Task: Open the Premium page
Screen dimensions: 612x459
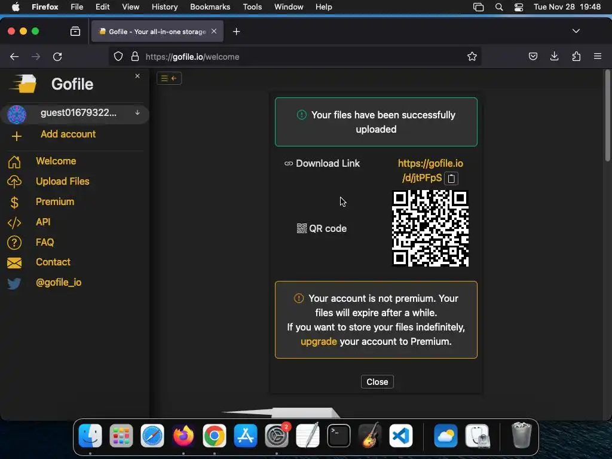Action: 54,202
